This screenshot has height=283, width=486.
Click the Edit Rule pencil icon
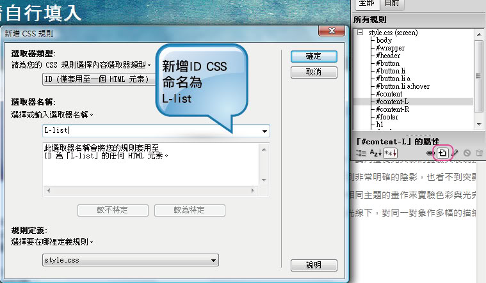point(455,153)
